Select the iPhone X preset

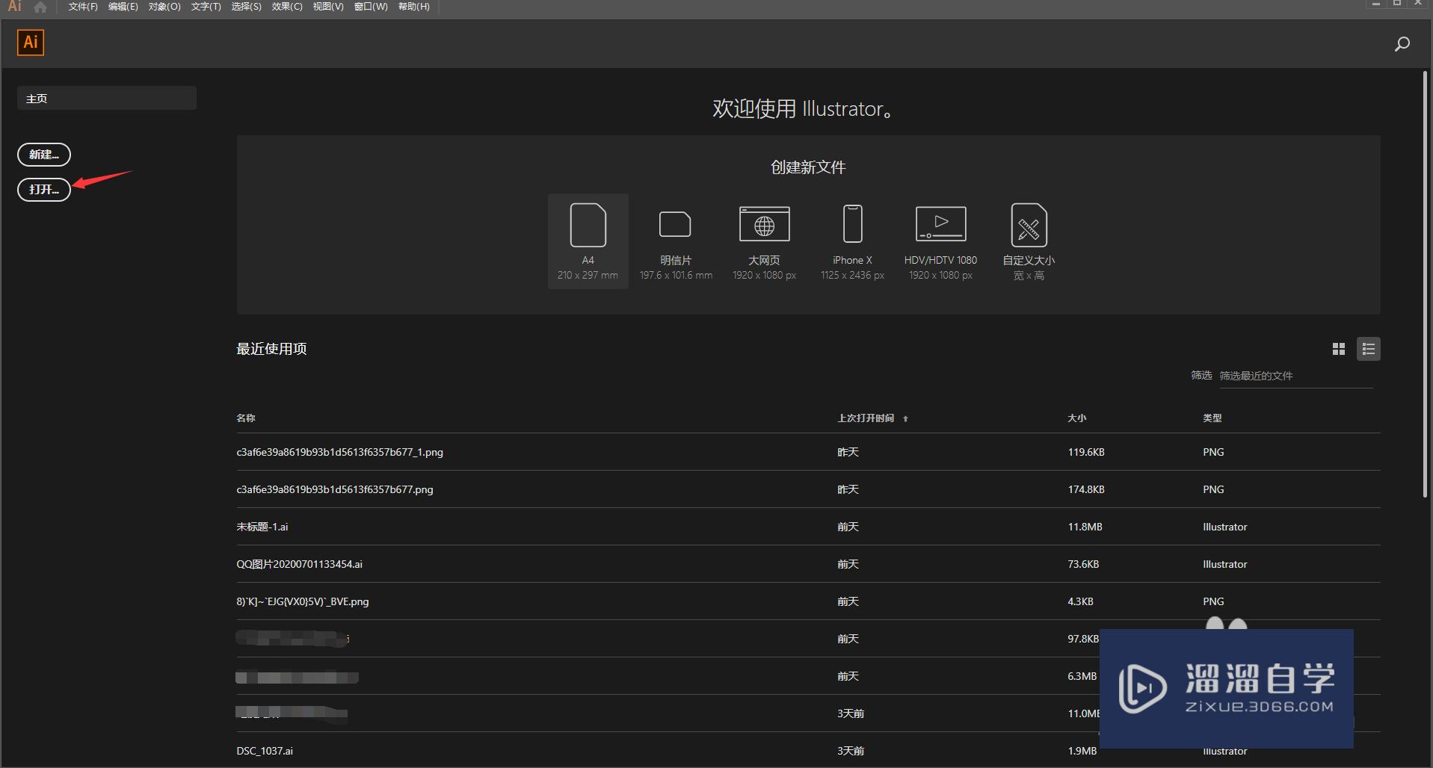point(852,241)
